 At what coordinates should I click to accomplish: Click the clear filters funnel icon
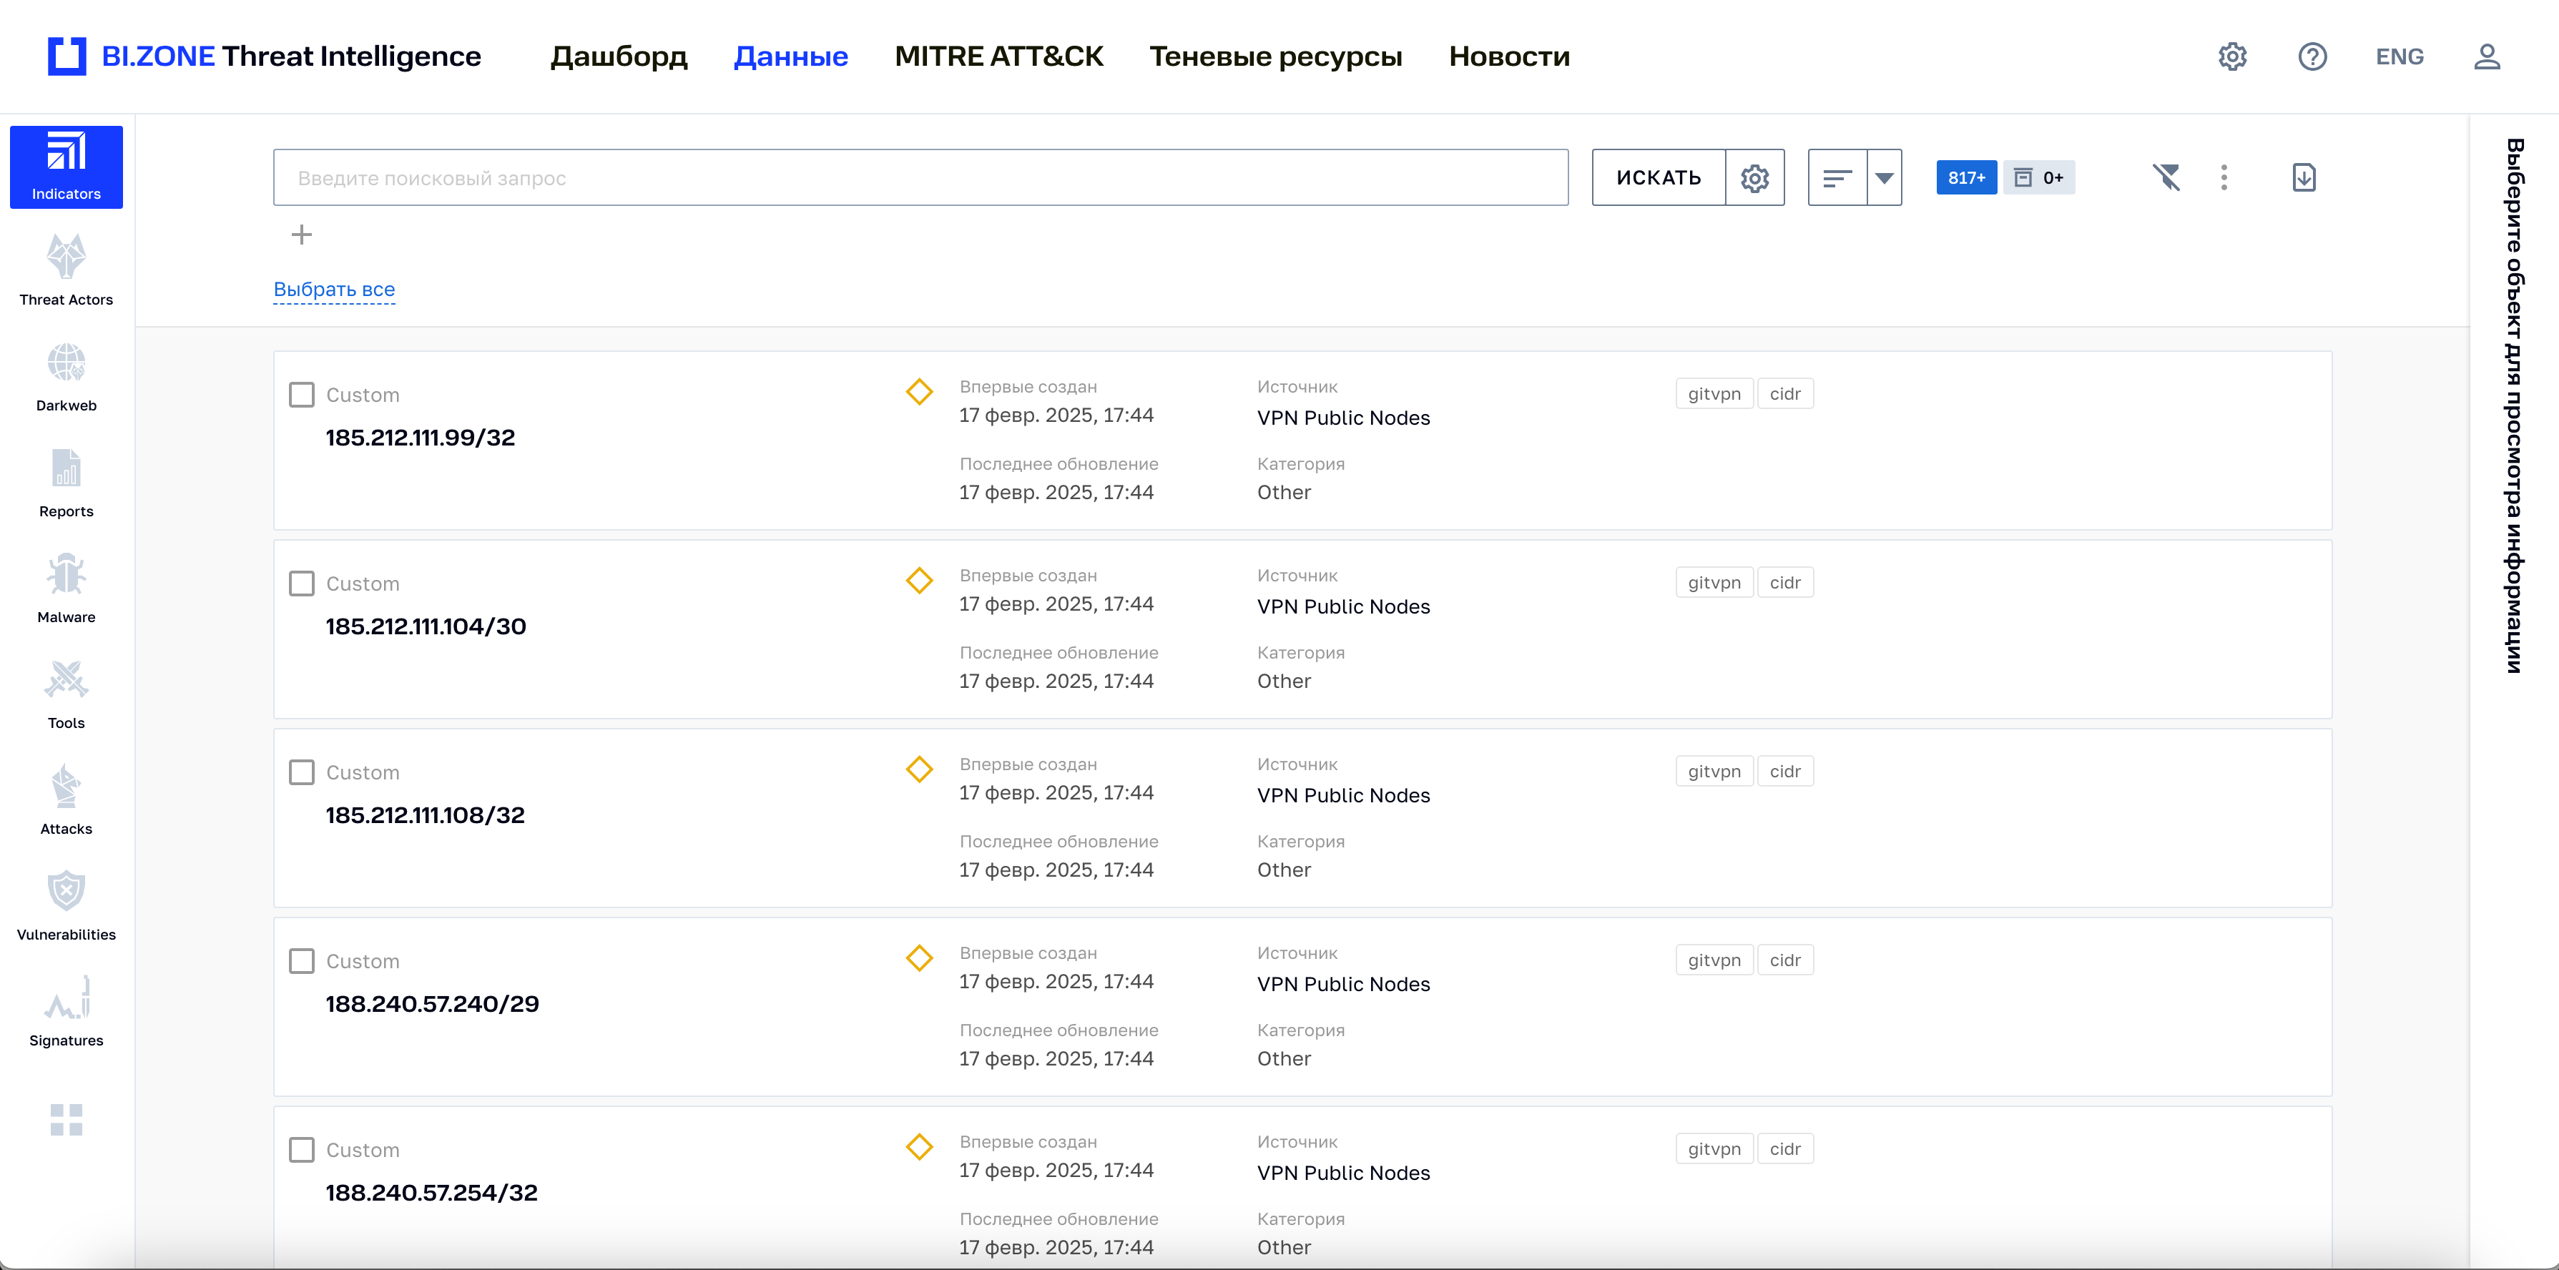(x=2166, y=178)
